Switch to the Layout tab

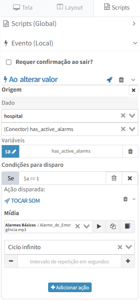70,7
